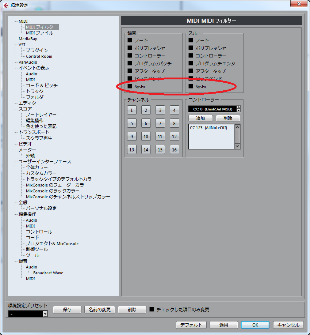Toggle MIDI channel 1 filter button
The image size is (310, 335).
(x=132, y=110)
